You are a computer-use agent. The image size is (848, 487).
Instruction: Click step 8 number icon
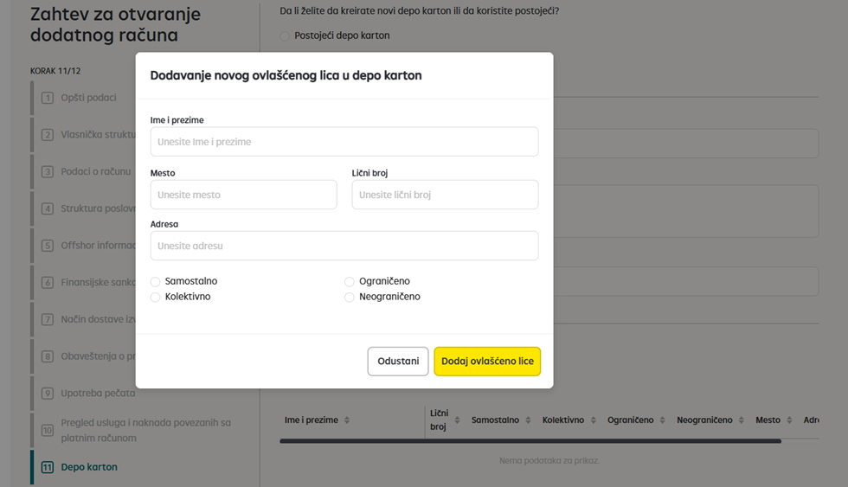(x=48, y=356)
